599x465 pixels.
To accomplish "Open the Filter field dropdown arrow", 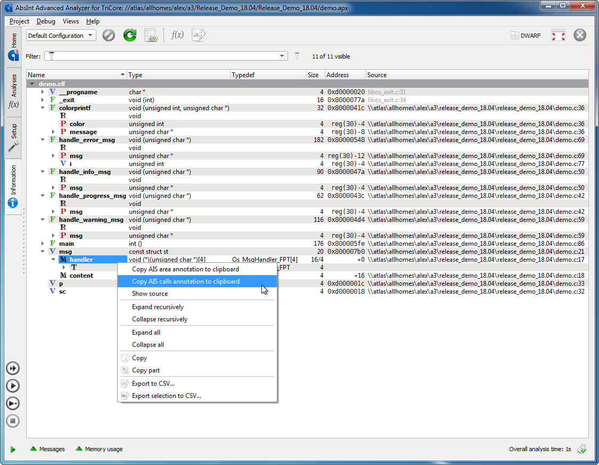I will (282, 56).
